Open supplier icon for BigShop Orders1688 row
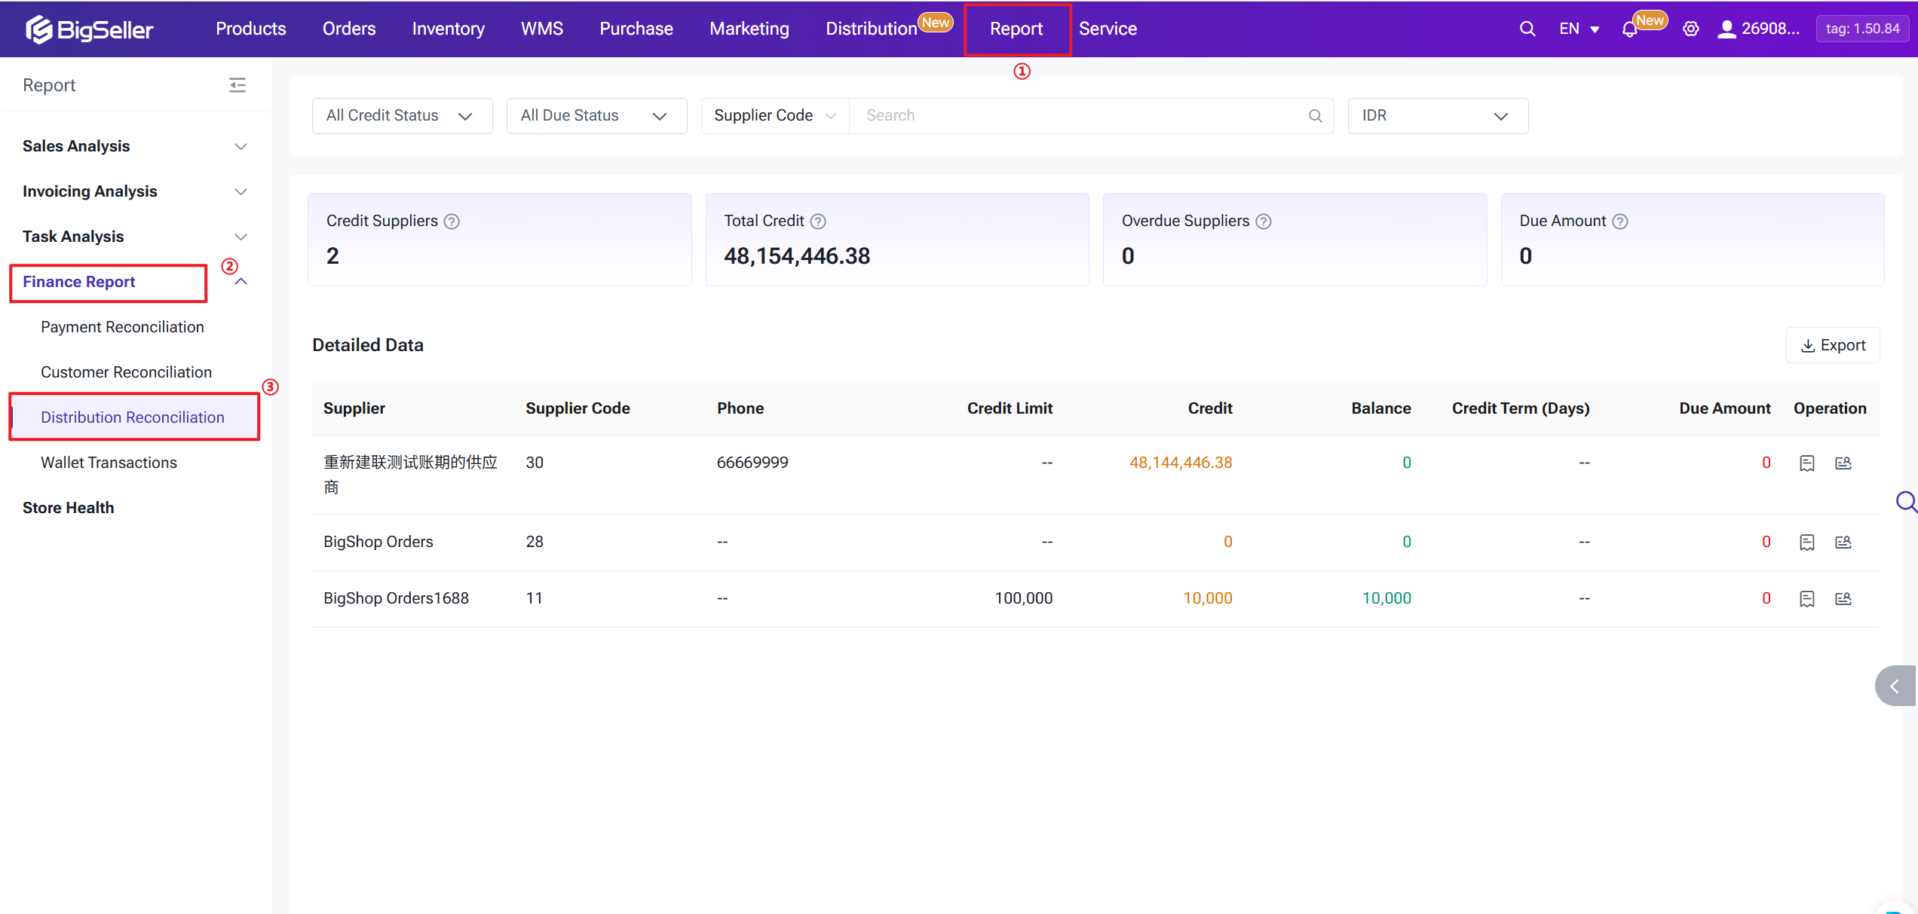The height and width of the screenshot is (914, 1918). click(x=1843, y=599)
